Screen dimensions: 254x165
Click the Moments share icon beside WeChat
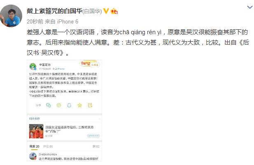[59, 105]
